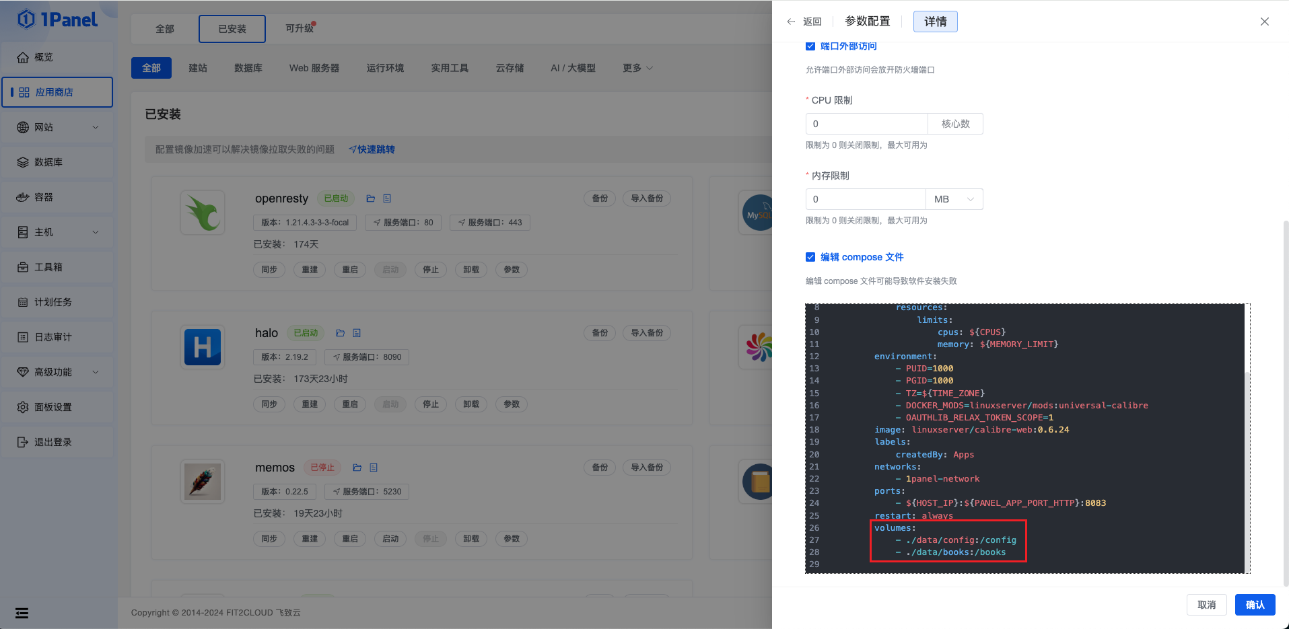The width and height of the screenshot is (1289, 629).
Task: Click the blue Confirm button
Action: tap(1255, 605)
